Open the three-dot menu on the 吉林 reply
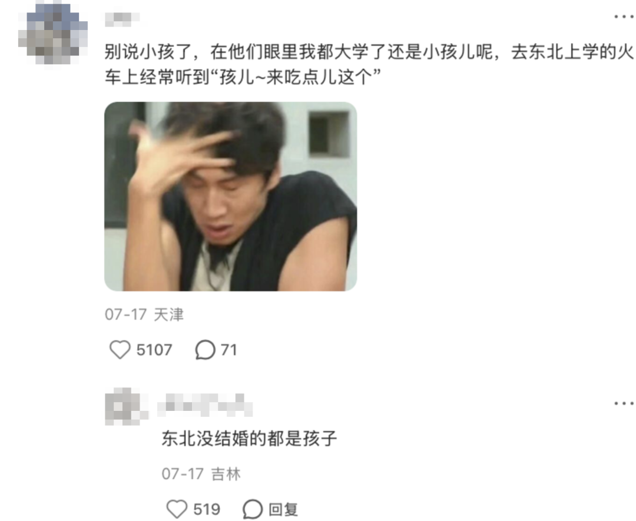 pyautogui.click(x=624, y=403)
